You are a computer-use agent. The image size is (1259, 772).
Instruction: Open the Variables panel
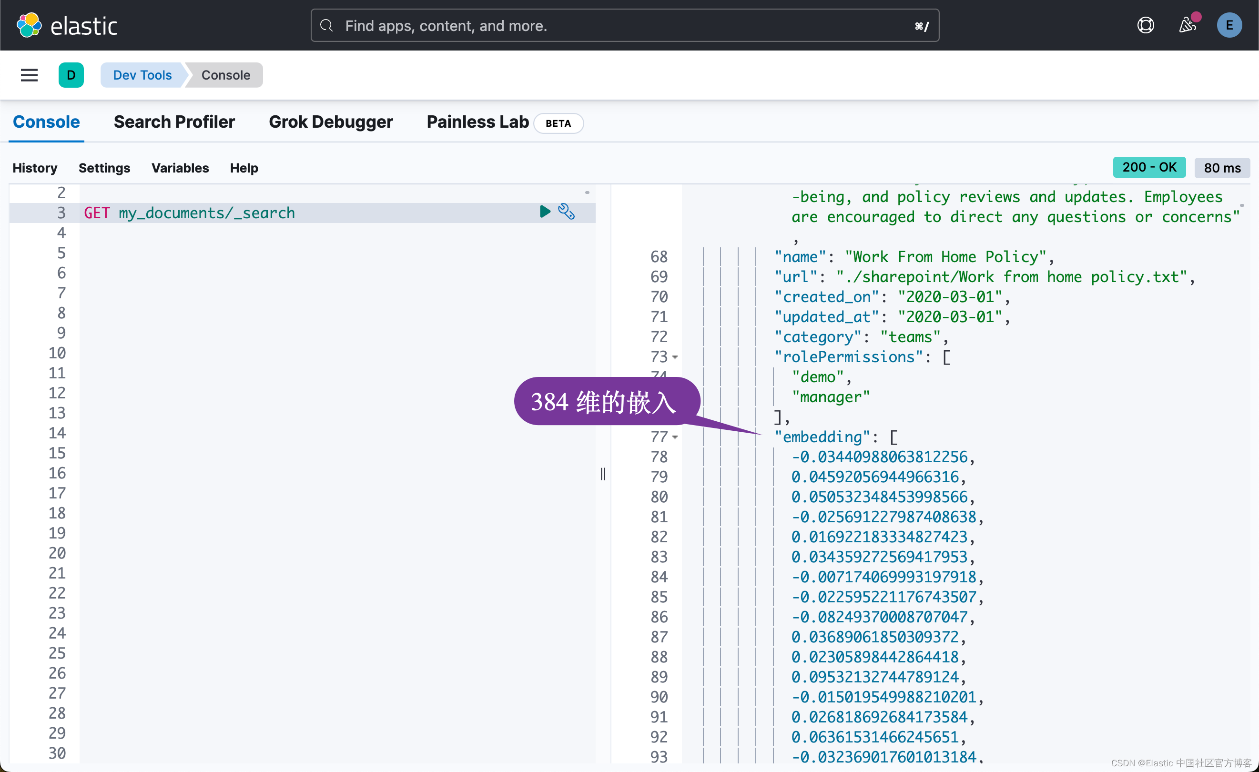point(180,168)
